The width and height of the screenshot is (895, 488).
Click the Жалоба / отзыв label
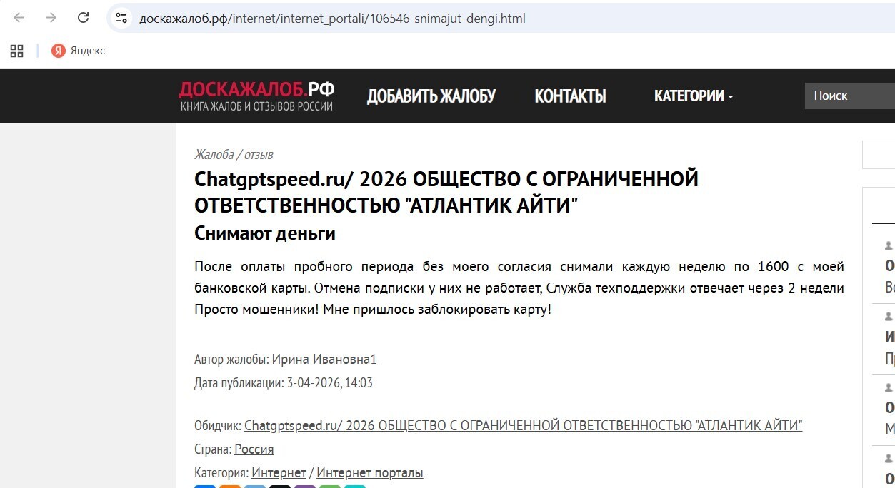[234, 155]
